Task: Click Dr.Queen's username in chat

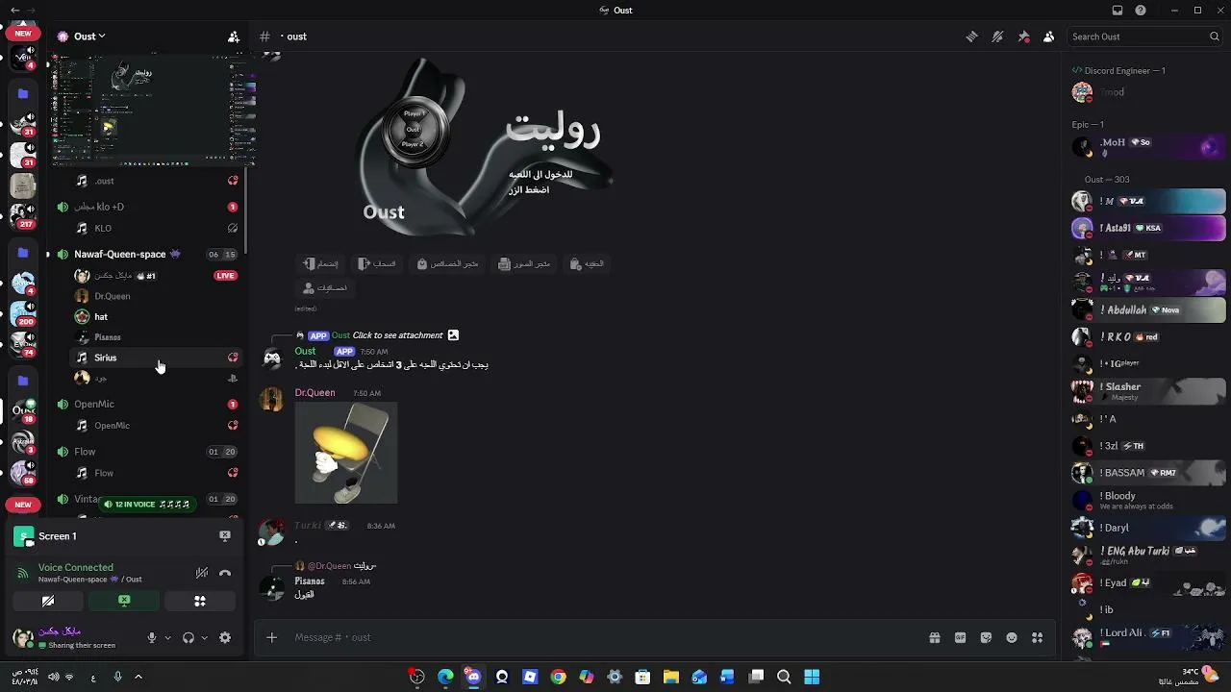Action: pos(314,393)
